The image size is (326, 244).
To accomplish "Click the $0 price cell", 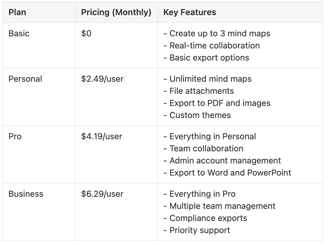I will (116, 45).
